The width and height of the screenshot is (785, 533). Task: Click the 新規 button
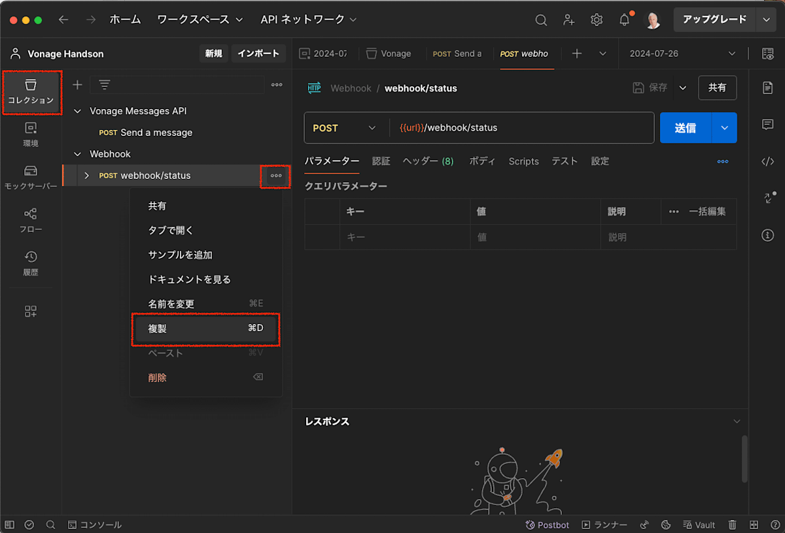pos(213,54)
